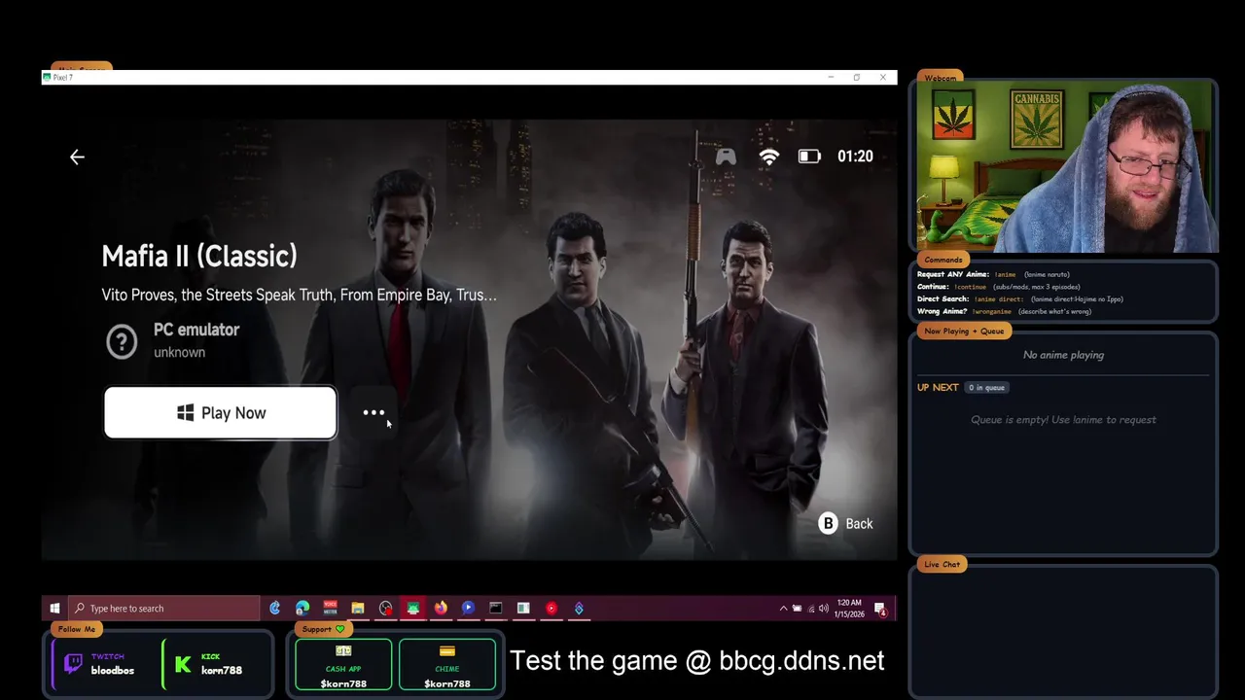Viewport: 1245px width, 700px height.
Task: Click the '0 in queue' badge
Action: coord(986,387)
